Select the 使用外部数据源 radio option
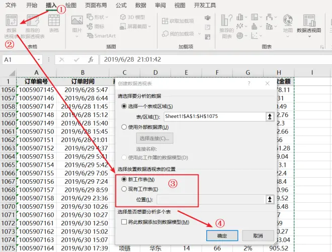The width and height of the screenshot is (332, 252). [x=124, y=127]
